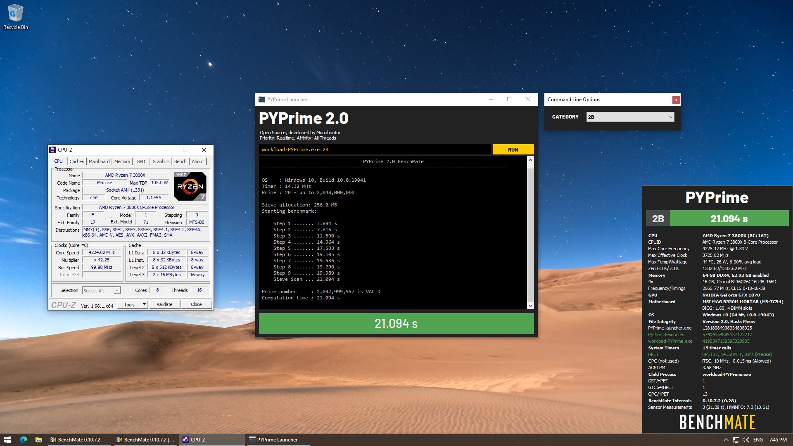Click 'Prime number : 2,047,999,957 is VALID' line
793x446 pixels.
pyautogui.click(x=321, y=292)
